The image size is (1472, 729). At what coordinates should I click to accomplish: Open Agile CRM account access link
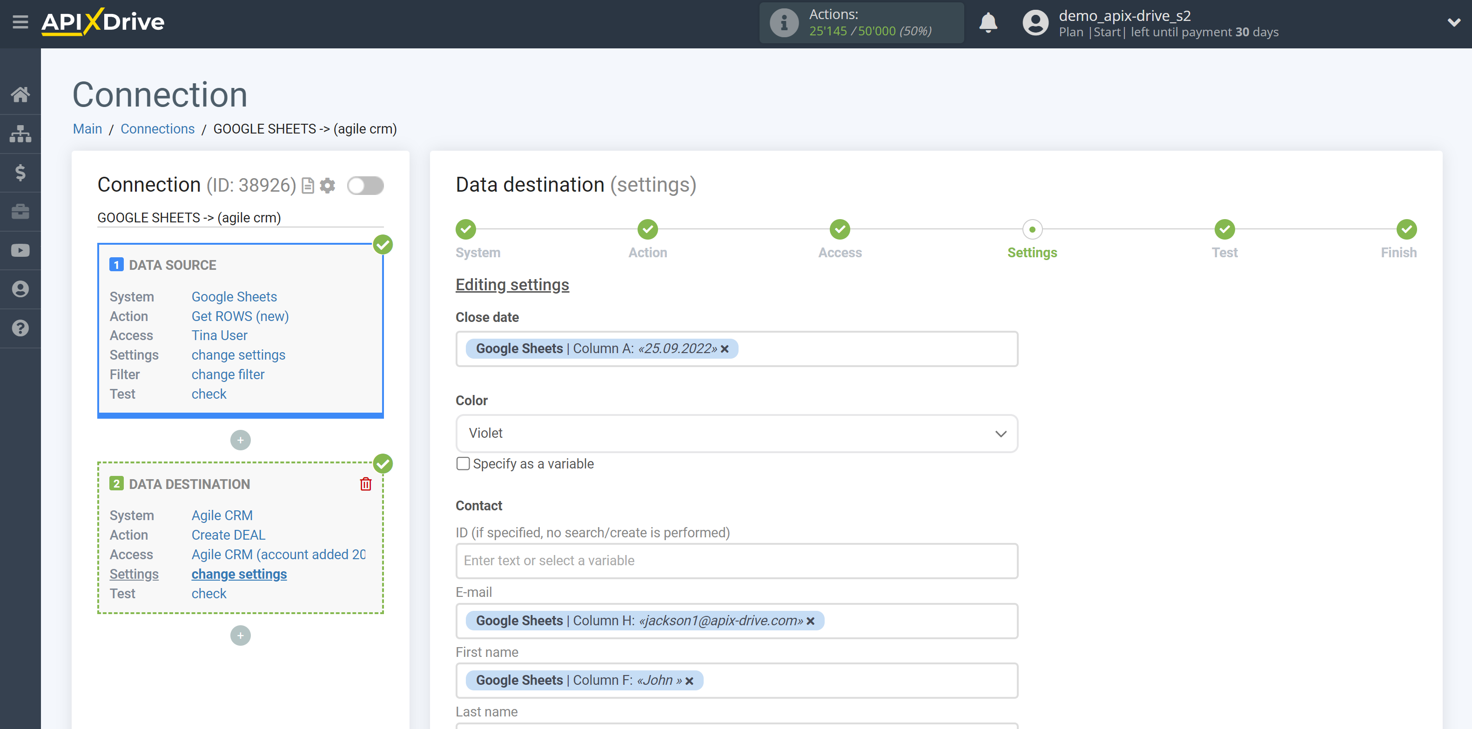point(278,554)
